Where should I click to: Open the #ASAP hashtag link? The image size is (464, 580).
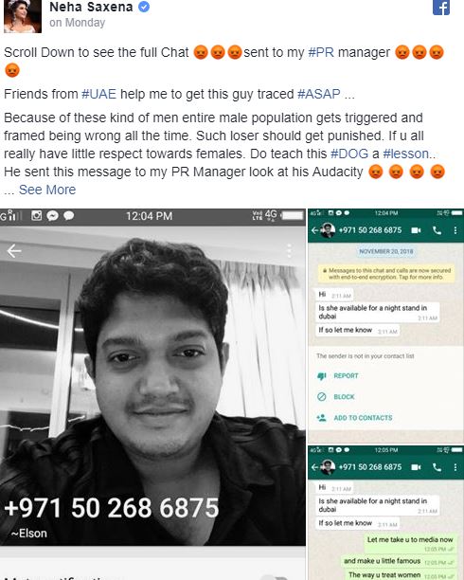pos(319,94)
